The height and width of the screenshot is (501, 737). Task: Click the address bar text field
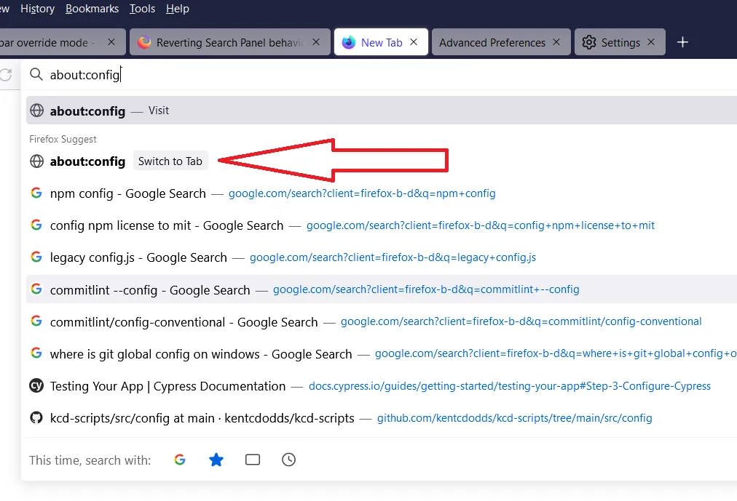point(364,74)
